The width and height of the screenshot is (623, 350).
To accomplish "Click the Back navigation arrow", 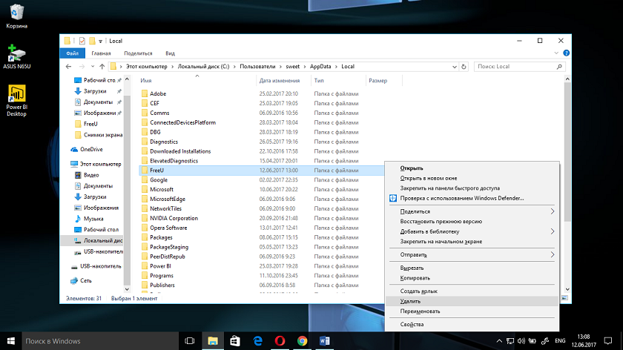I will pyautogui.click(x=68, y=66).
